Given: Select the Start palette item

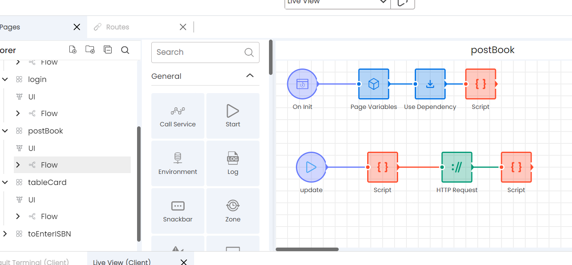Looking at the screenshot, I should pyautogui.click(x=233, y=116).
